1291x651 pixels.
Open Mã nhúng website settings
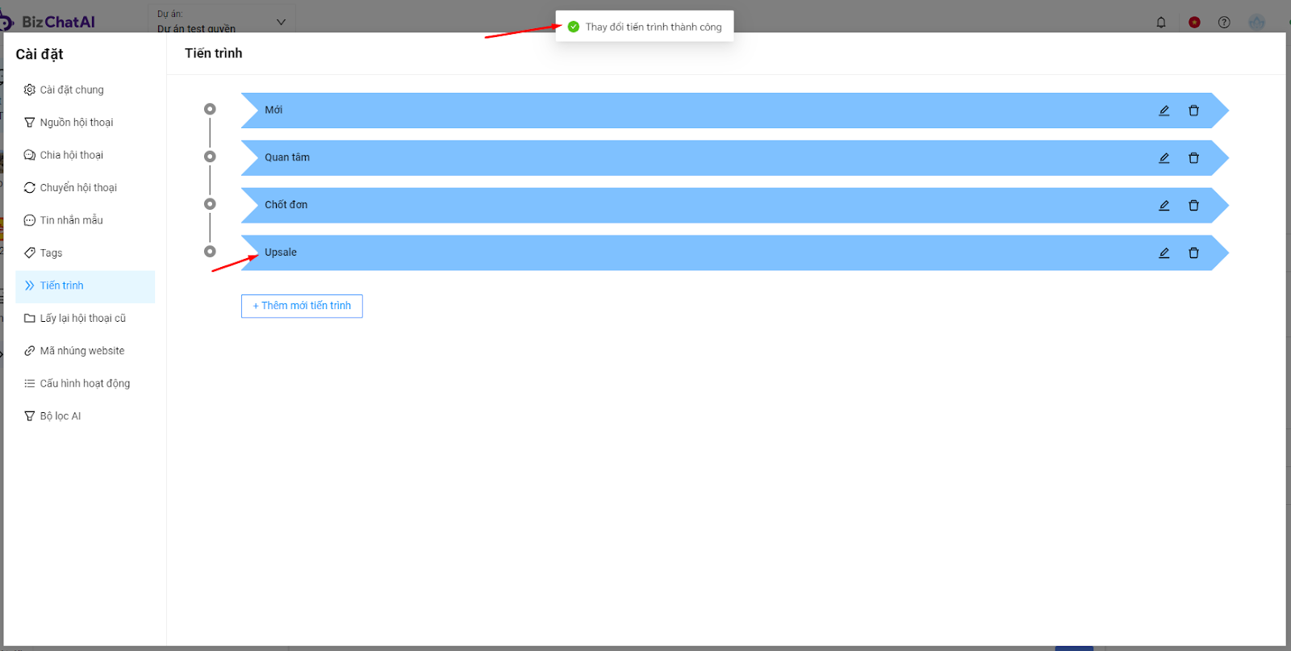coord(81,351)
